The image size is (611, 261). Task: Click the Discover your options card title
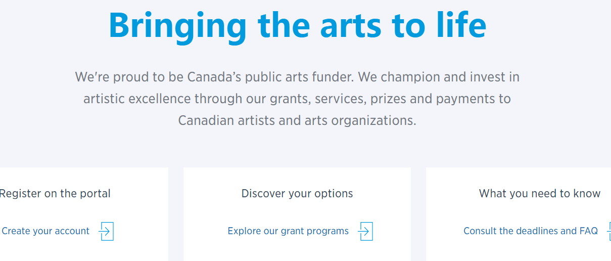(x=297, y=193)
